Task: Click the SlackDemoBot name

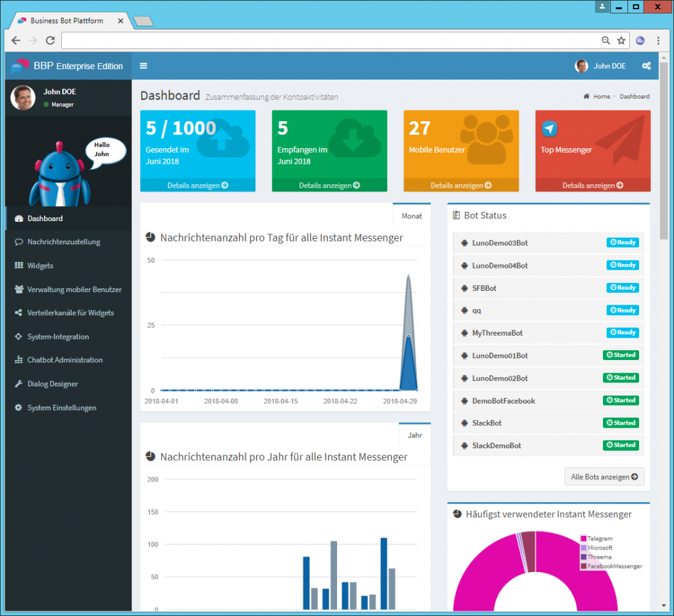Action: pyautogui.click(x=496, y=446)
